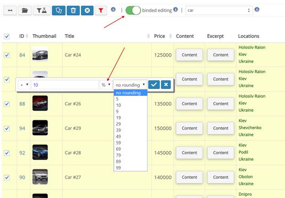
Task: Select 'no rounding' option in list
Action: click(x=131, y=93)
